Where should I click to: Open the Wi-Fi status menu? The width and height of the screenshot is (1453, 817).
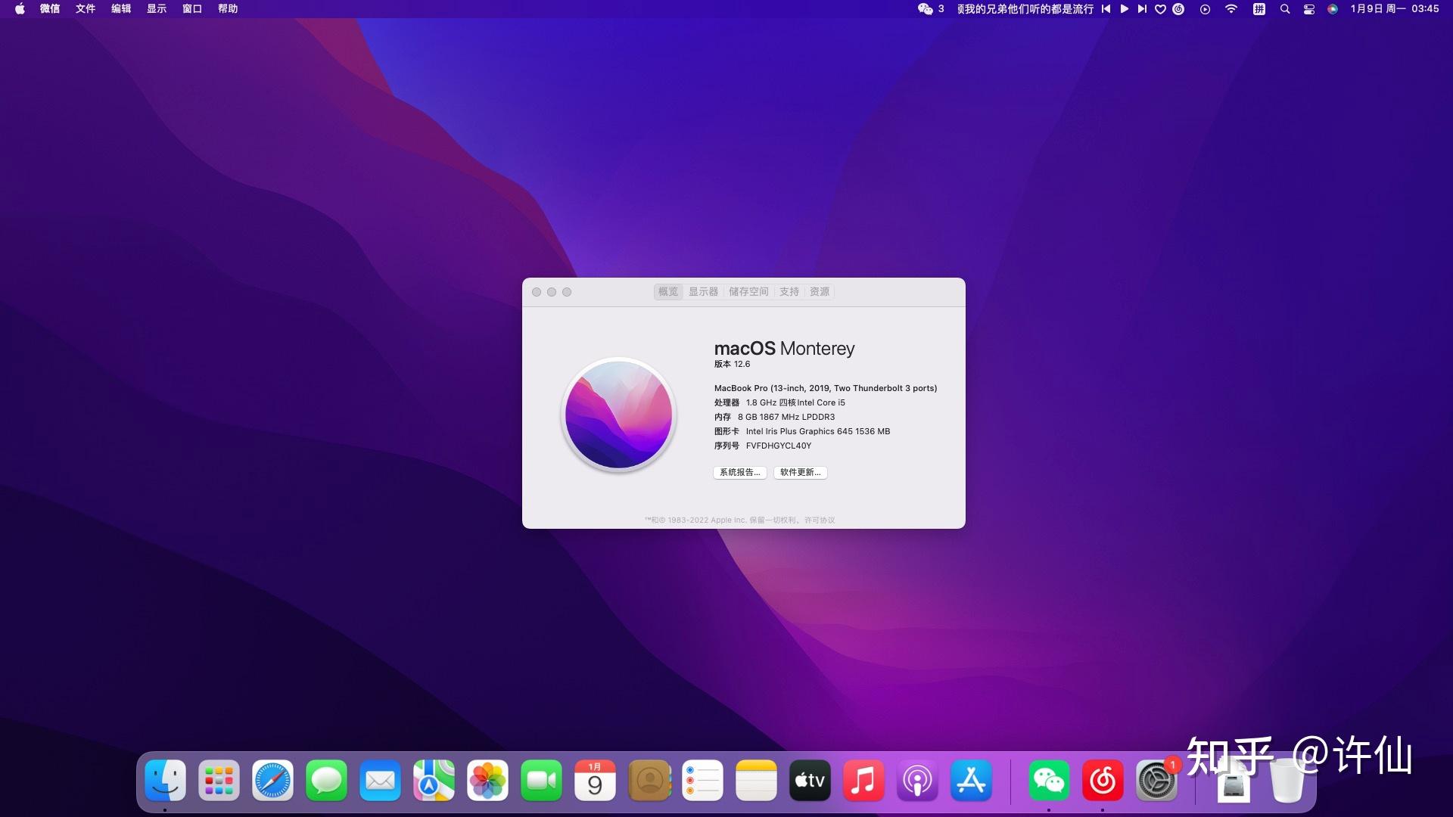pos(1231,9)
